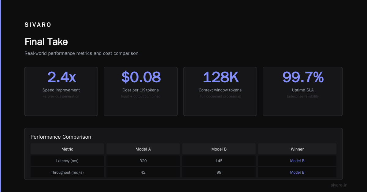The height and width of the screenshot is (192, 367).
Task: Click the Performance Comparison title
Action: pos(61,137)
